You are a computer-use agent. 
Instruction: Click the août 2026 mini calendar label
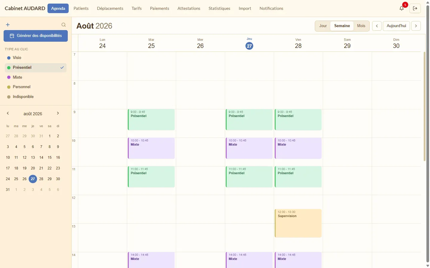coord(33,114)
